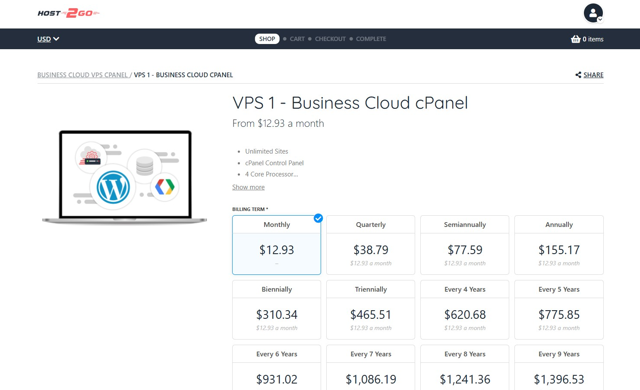Select the Every 9 Years term
The height and width of the screenshot is (390, 640).
coord(559,368)
